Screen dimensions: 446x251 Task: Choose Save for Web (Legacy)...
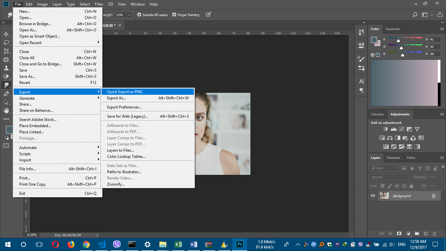pos(148,116)
